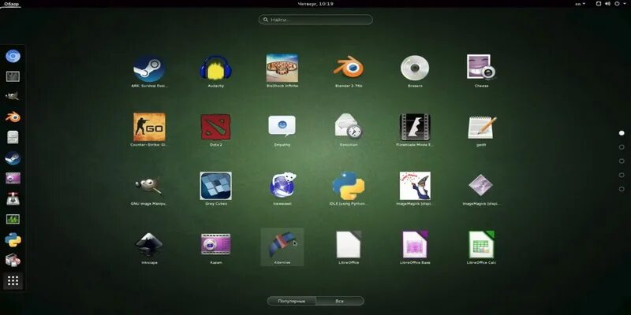Open the power system menu
Screen dimensions: 631x315
(618, 4)
